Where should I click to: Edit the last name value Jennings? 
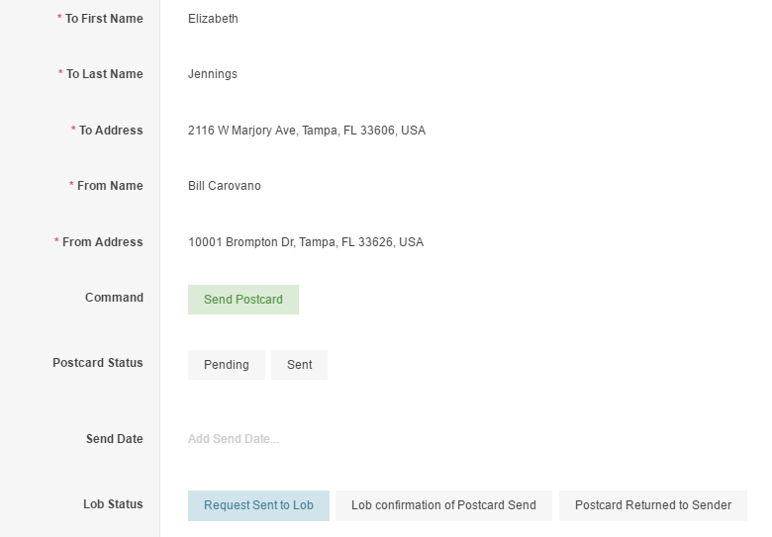pos(213,74)
